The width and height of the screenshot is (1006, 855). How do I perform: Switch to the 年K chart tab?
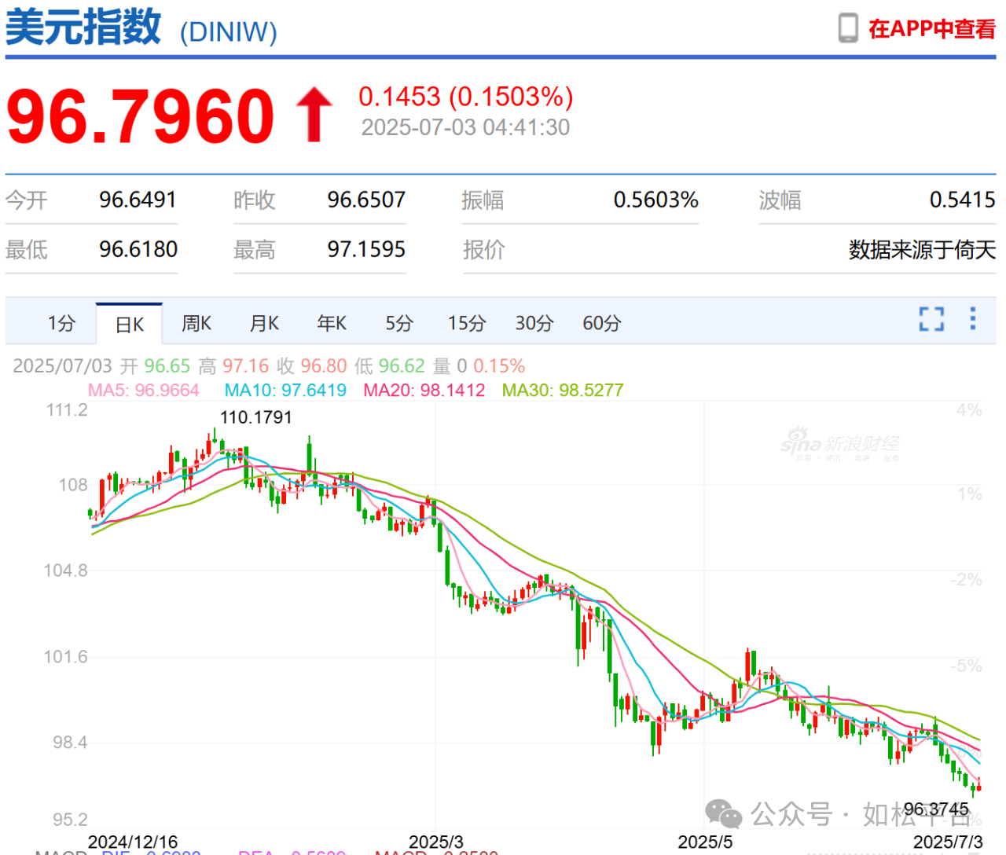[332, 323]
